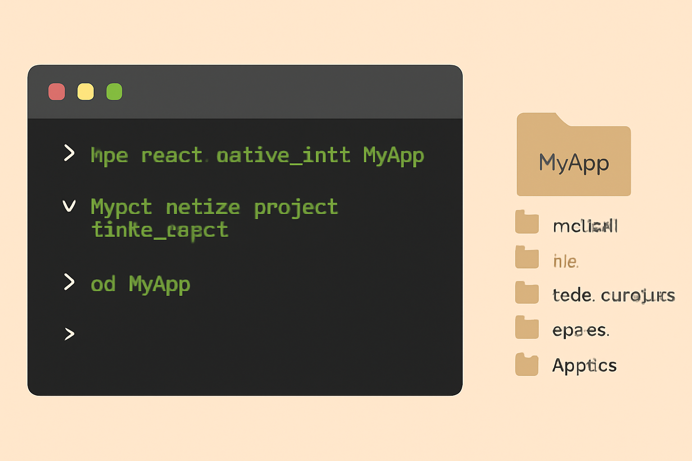Select the tinke_capct wrapped text line
The width and height of the screenshot is (692, 461).
[159, 230]
